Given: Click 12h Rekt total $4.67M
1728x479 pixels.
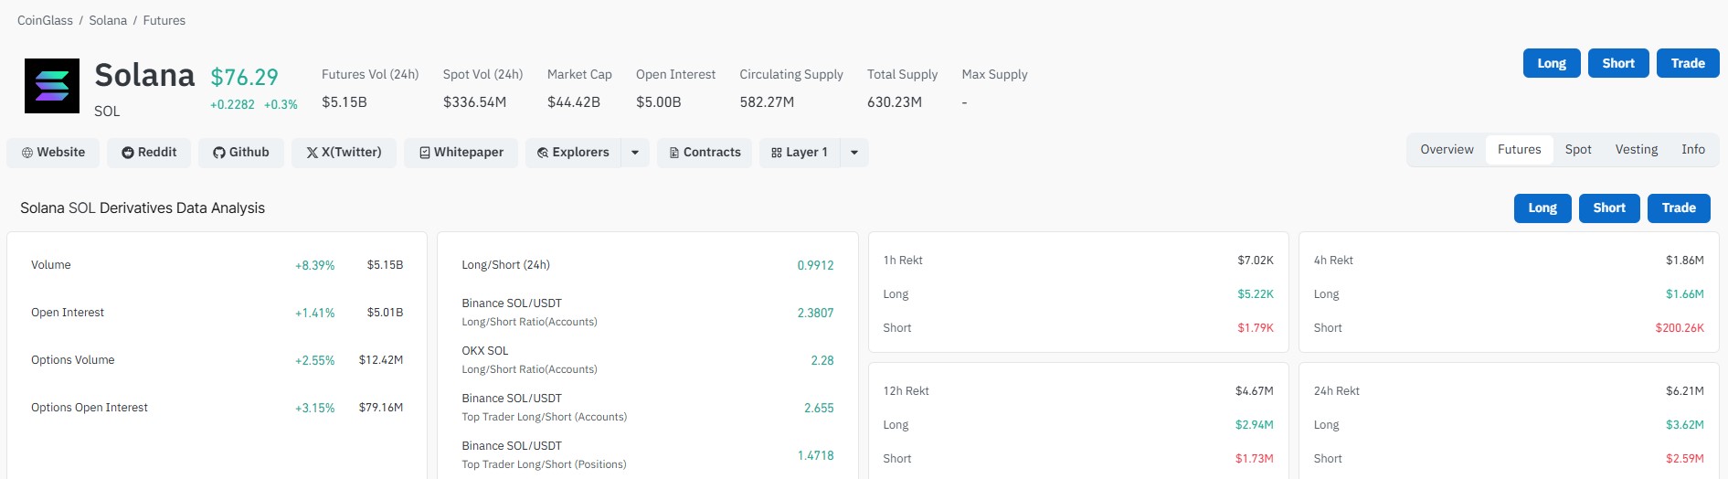Looking at the screenshot, I should (x=1255, y=391).
